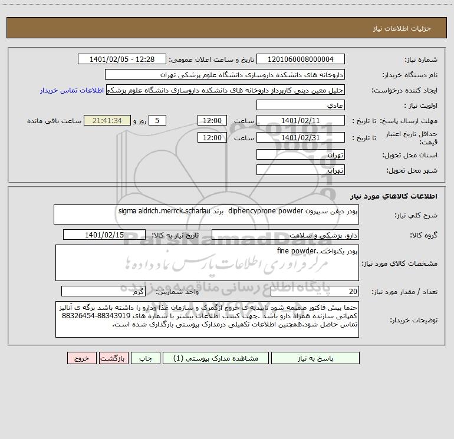Click the 'تعداد / مقدار مورد نیاز:' label
The image size is (454, 439).
pos(404,292)
